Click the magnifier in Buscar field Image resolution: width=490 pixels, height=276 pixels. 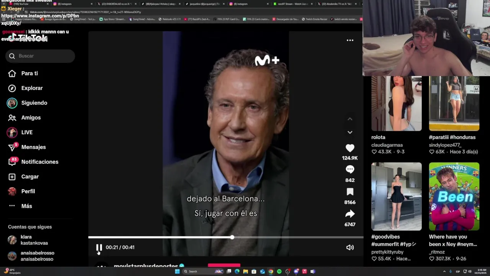click(12, 56)
